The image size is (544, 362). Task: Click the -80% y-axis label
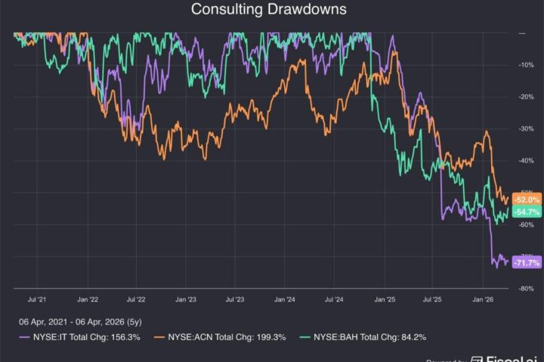526,289
